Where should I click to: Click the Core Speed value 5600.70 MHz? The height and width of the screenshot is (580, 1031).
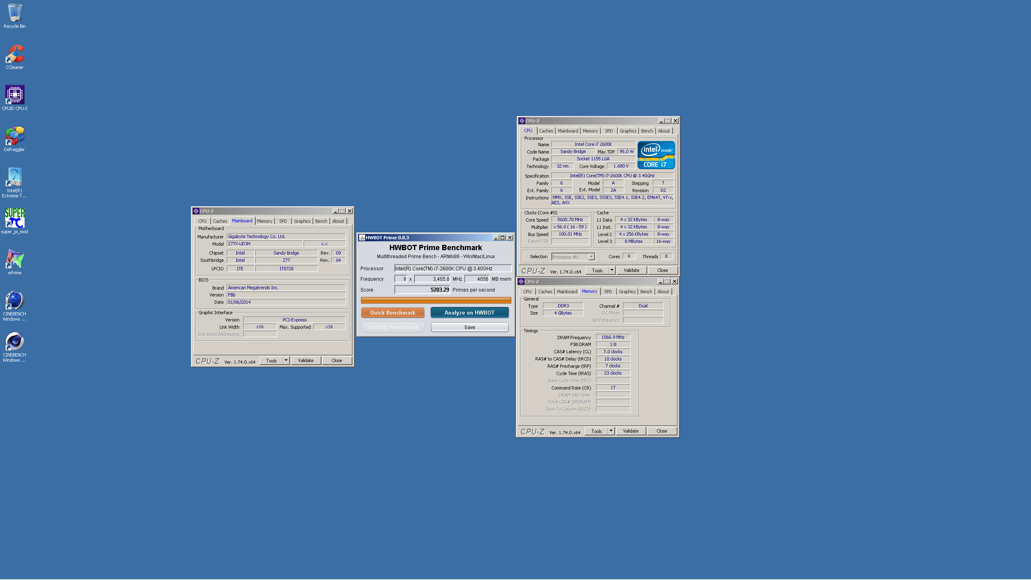coord(570,220)
